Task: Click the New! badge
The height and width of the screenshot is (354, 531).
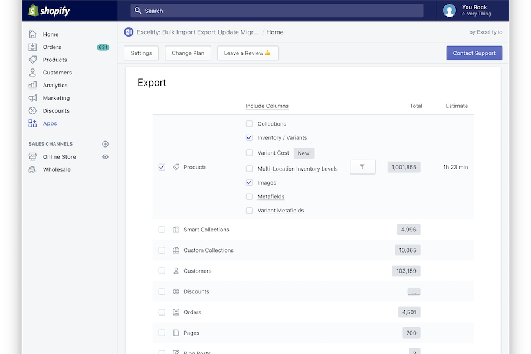Action: pyautogui.click(x=304, y=153)
